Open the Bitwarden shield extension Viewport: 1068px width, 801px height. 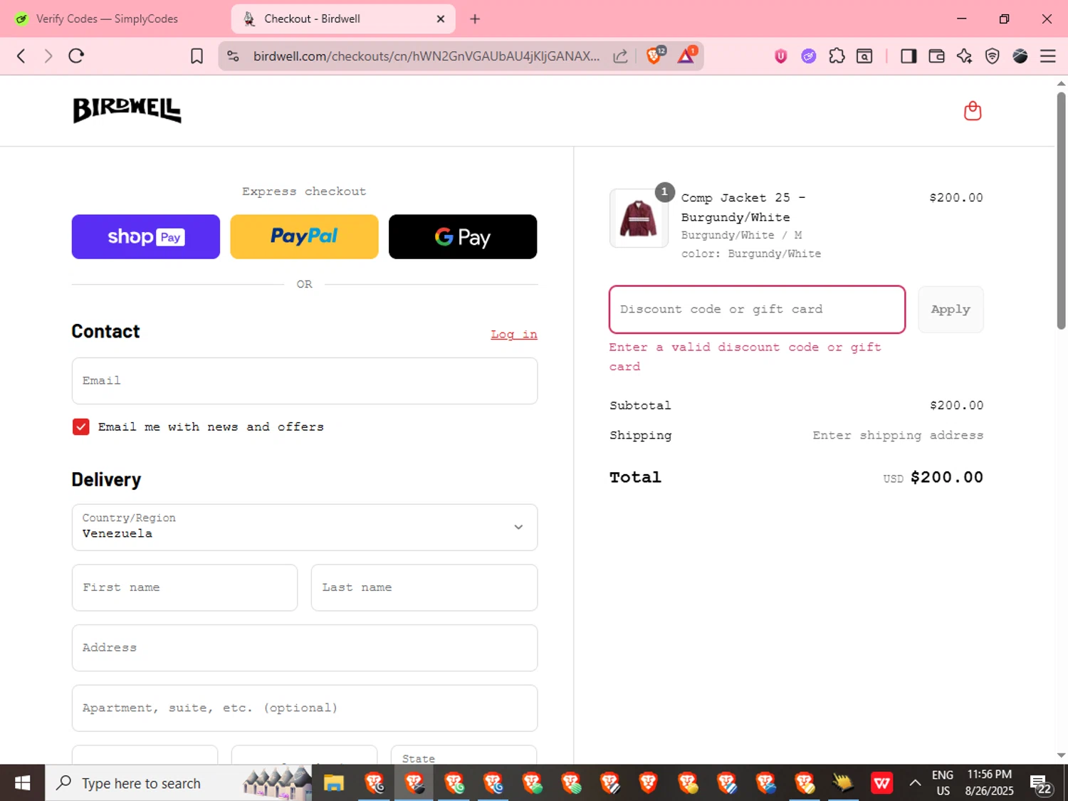(x=781, y=56)
